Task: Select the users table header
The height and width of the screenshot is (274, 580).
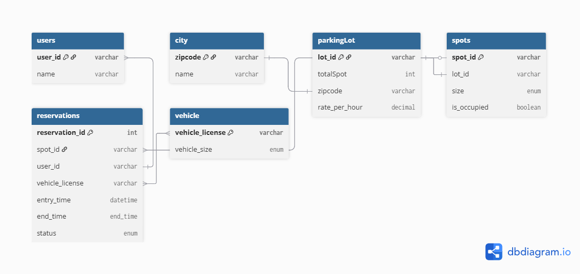Action: 77,41
